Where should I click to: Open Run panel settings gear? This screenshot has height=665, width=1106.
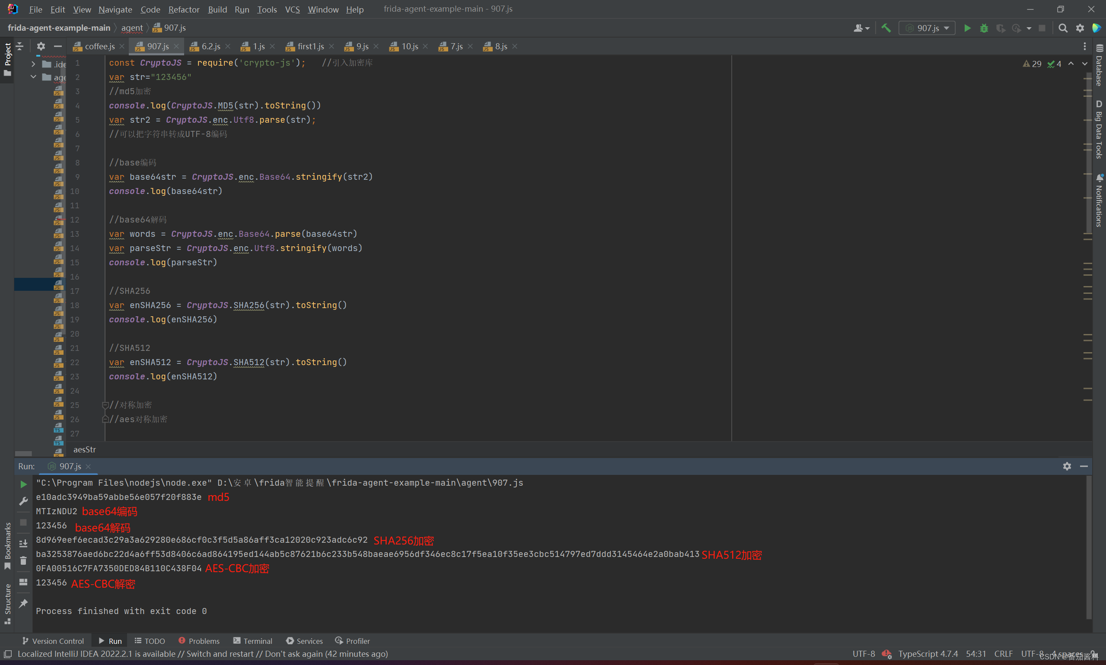[1067, 466]
